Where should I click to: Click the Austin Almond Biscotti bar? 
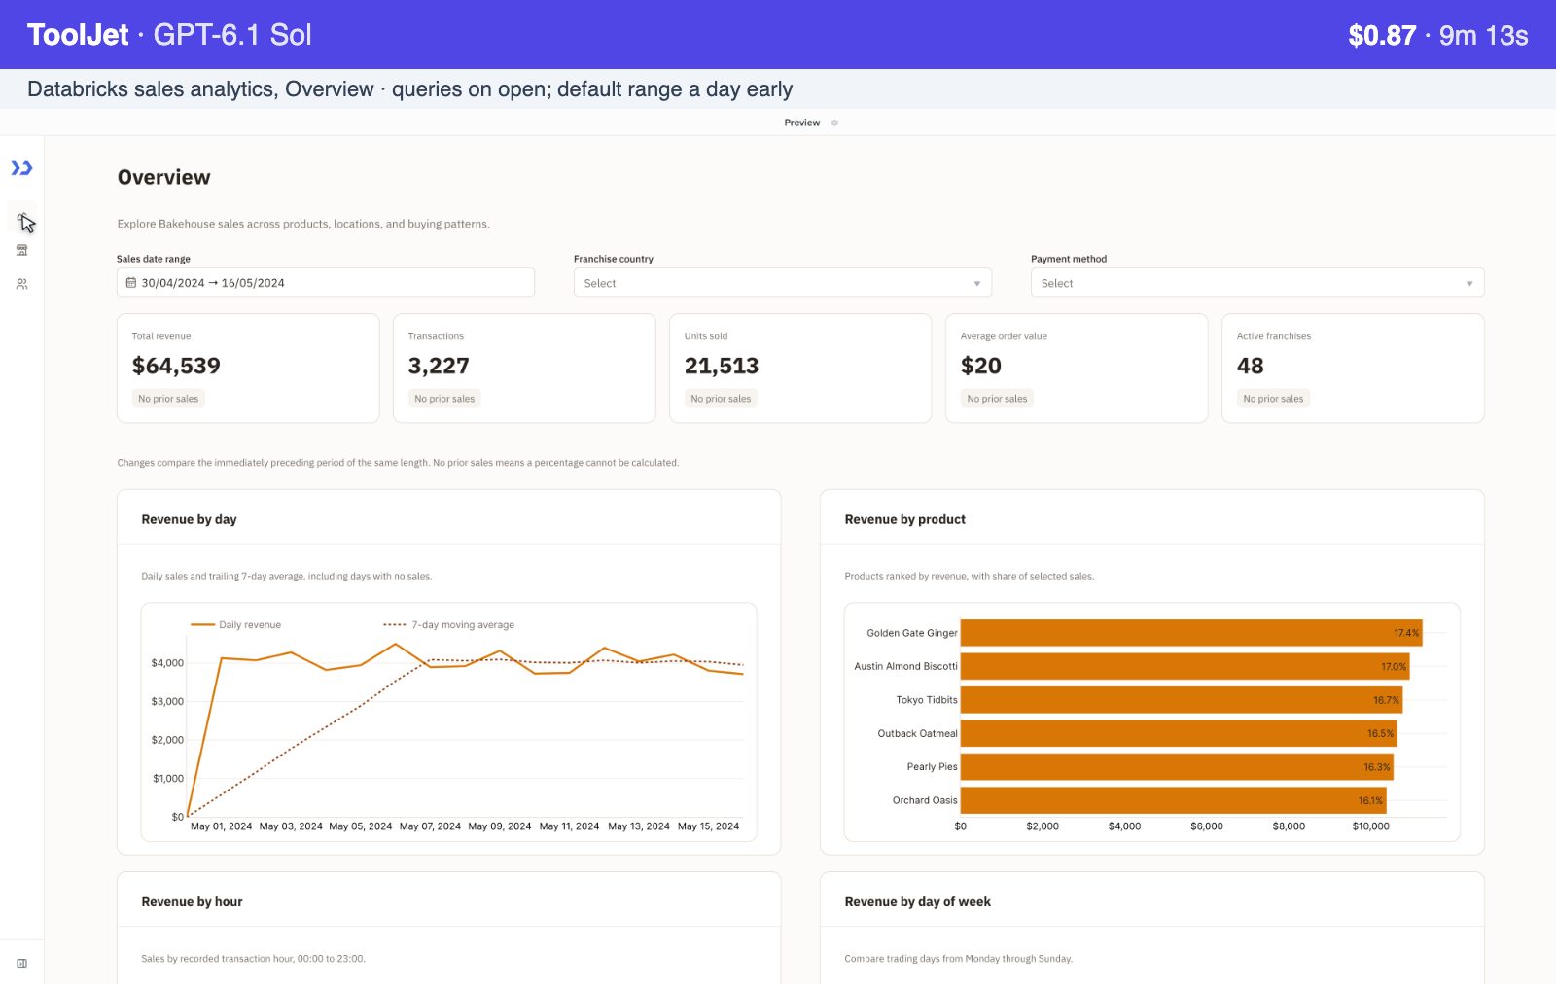(x=1185, y=666)
